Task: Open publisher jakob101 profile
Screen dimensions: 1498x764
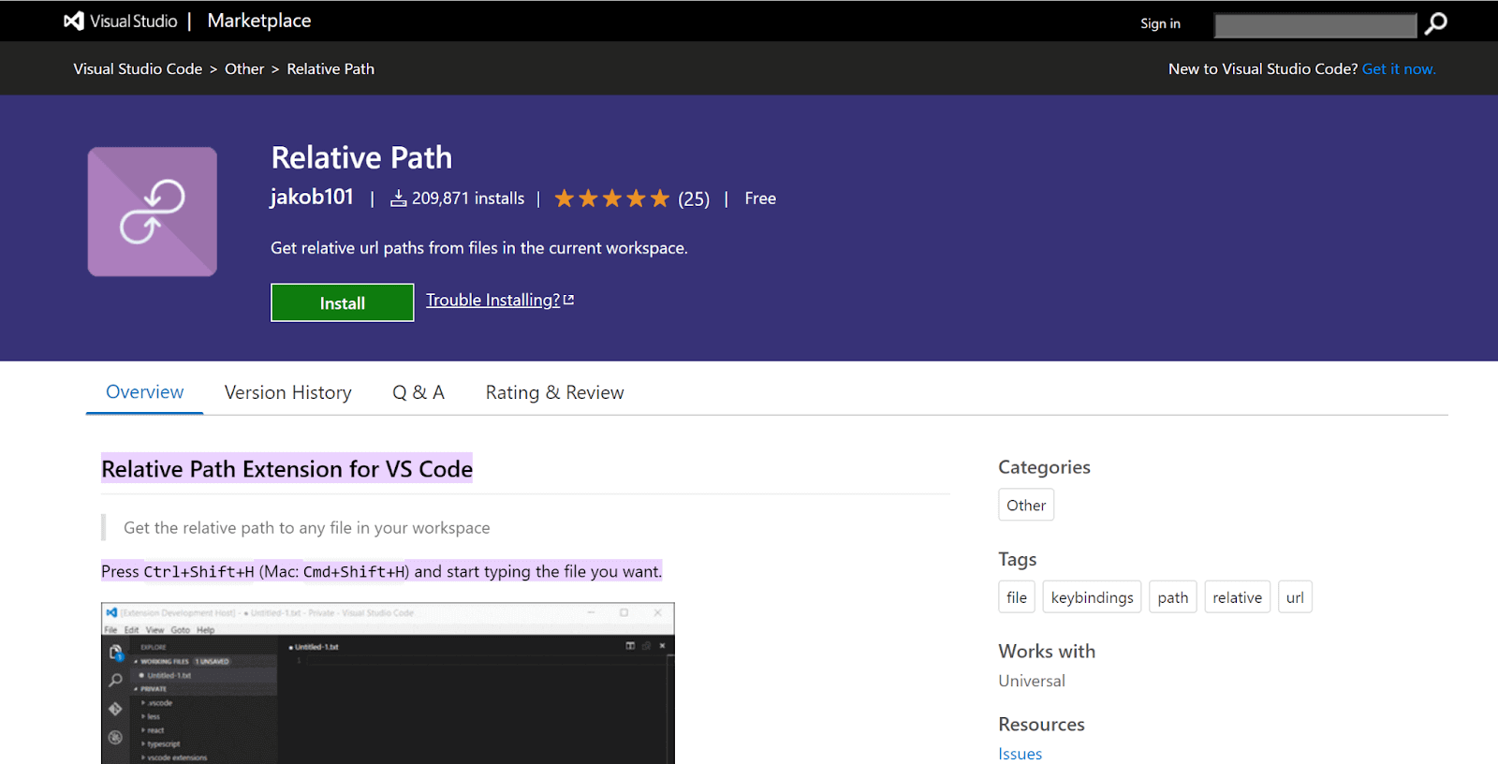Action: coord(312,197)
